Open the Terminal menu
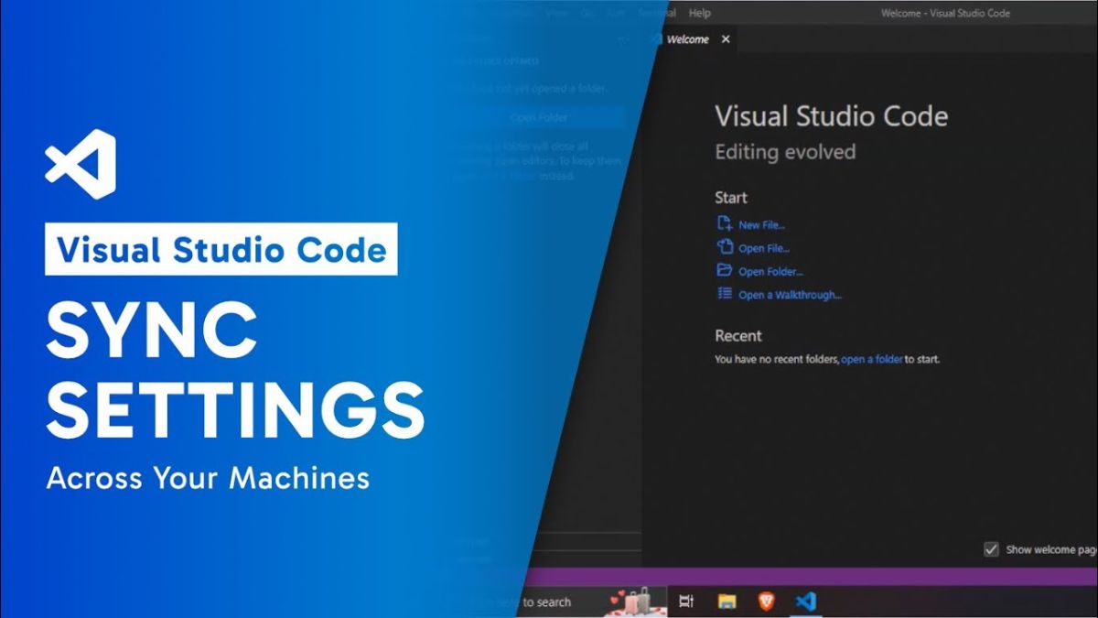The image size is (1098, 618). point(656,13)
